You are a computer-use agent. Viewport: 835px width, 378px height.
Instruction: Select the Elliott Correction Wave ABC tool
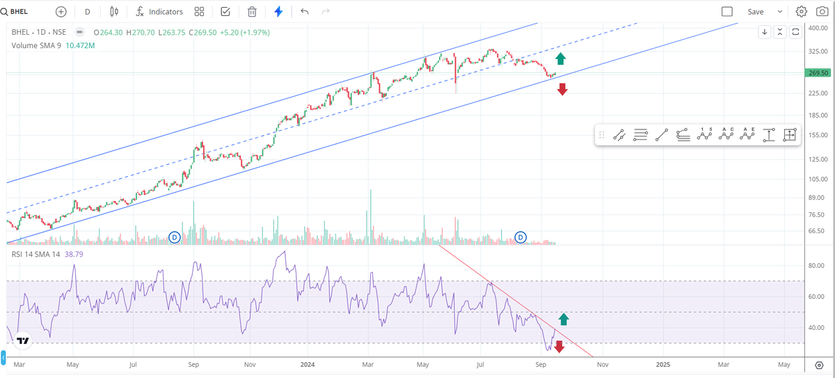[726, 135]
